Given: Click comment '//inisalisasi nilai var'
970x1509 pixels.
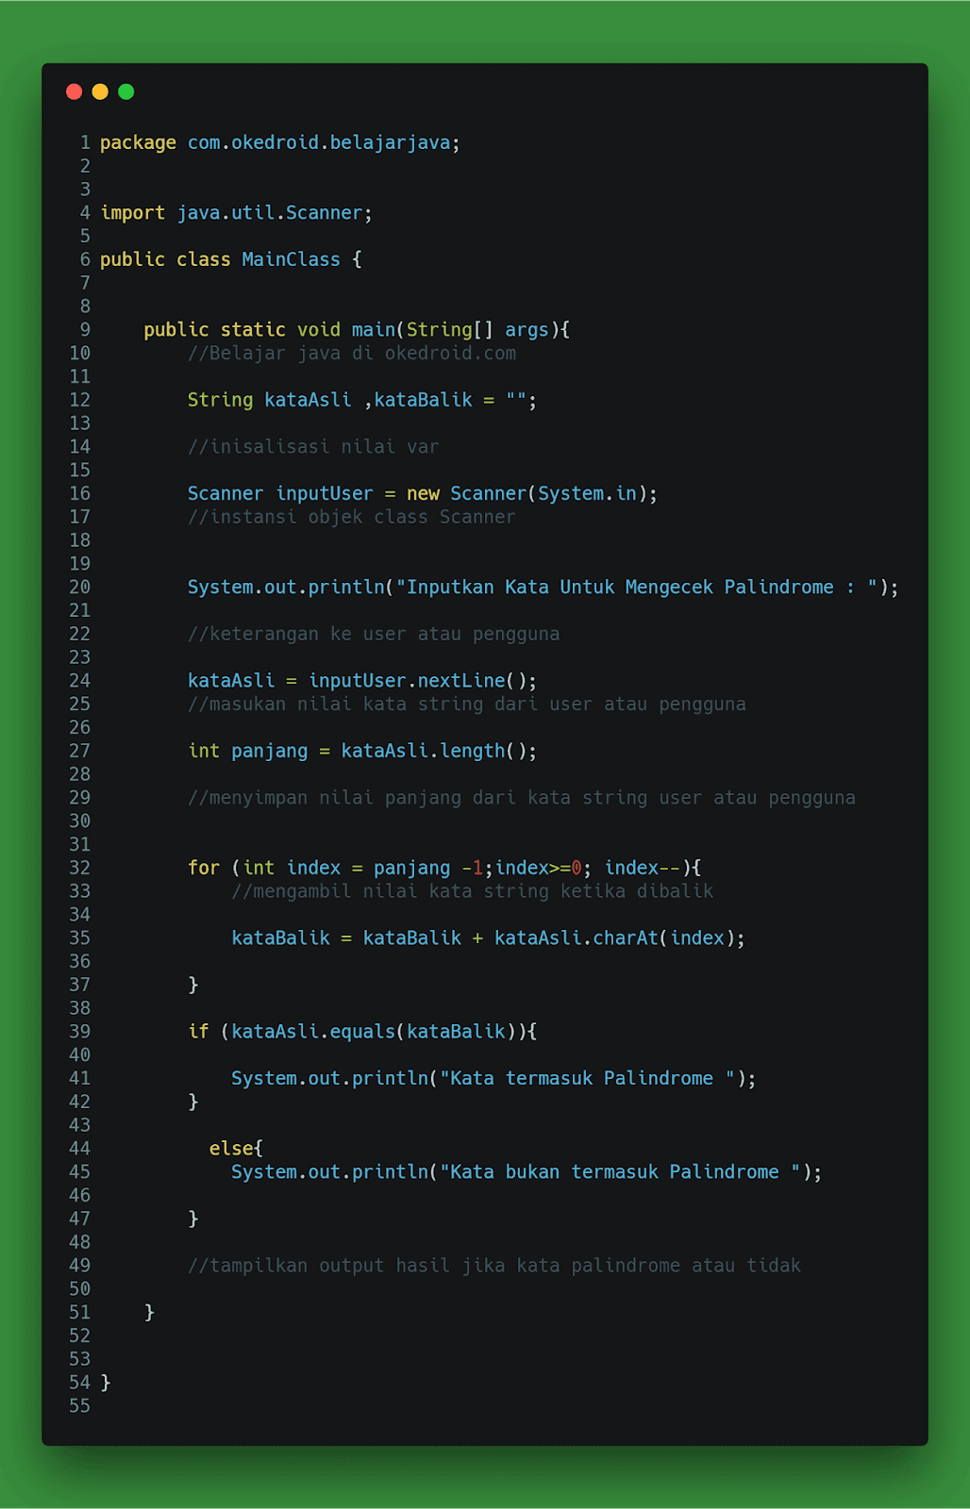Looking at the screenshot, I should tap(313, 447).
